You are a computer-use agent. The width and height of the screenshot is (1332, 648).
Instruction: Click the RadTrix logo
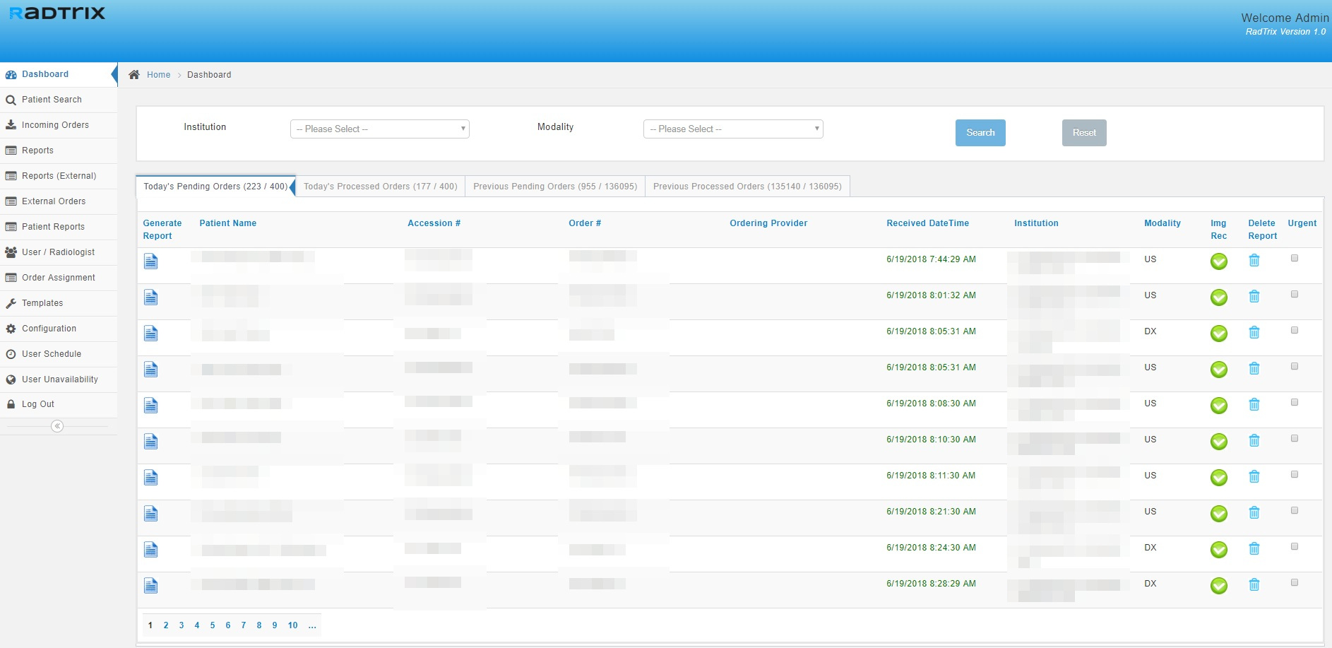57,13
